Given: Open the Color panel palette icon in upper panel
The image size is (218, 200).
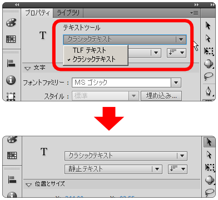Looking at the screenshot, I should (x=11, y=23).
